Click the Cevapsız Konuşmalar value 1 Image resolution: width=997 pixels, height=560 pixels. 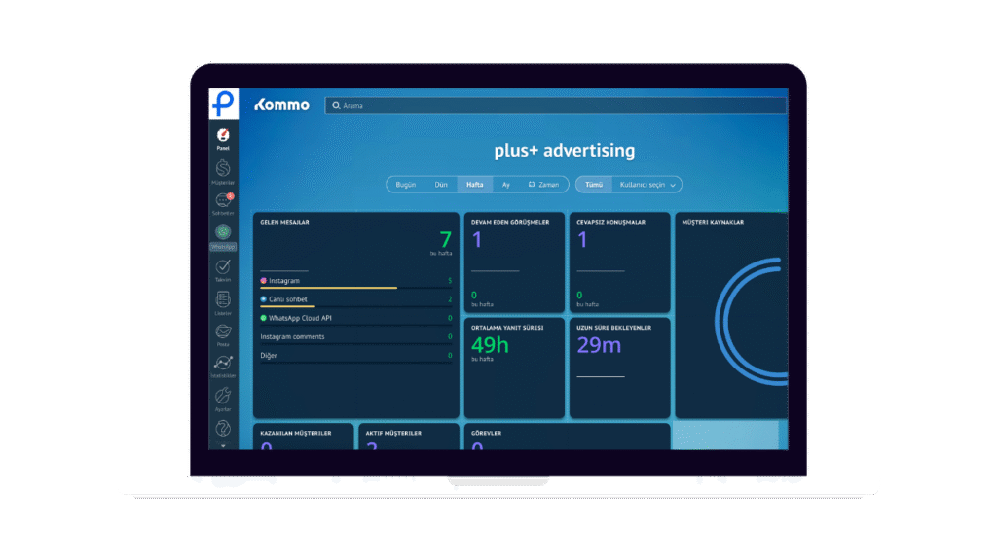click(x=582, y=240)
